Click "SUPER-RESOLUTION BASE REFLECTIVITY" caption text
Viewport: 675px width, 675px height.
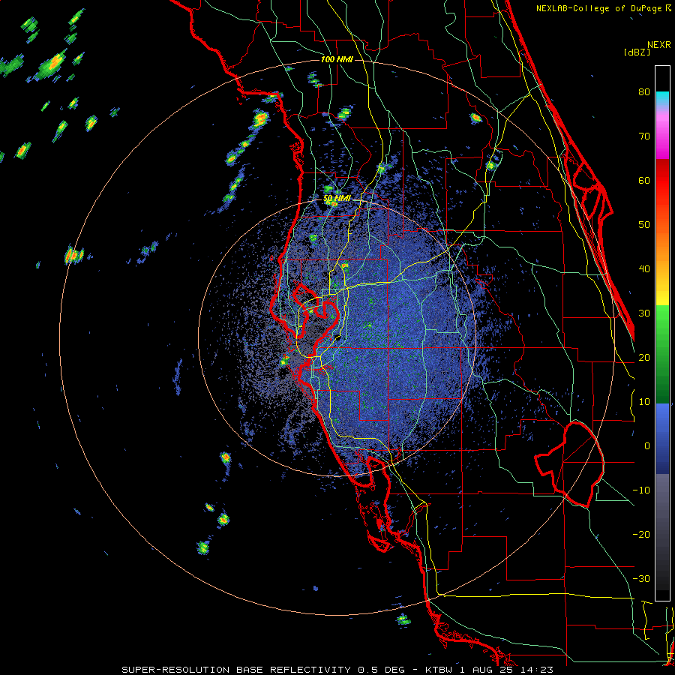pyautogui.click(x=235, y=670)
